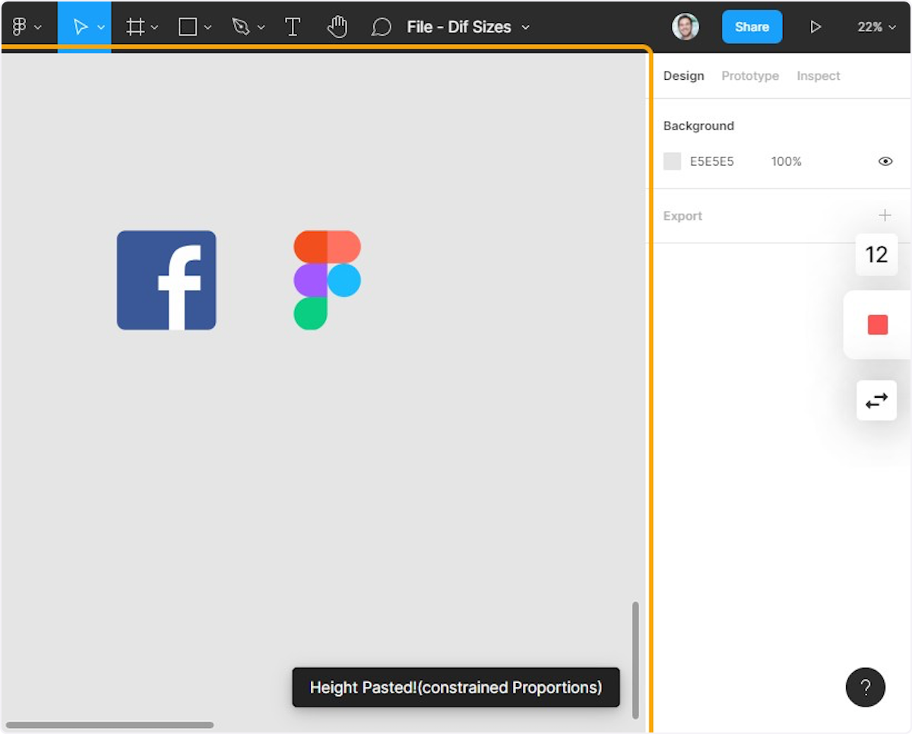Viewport: 912px width, 734px height.
Task: Expand the Move tool options chevron
Action: pyautogui.click(x=100, y=27)
